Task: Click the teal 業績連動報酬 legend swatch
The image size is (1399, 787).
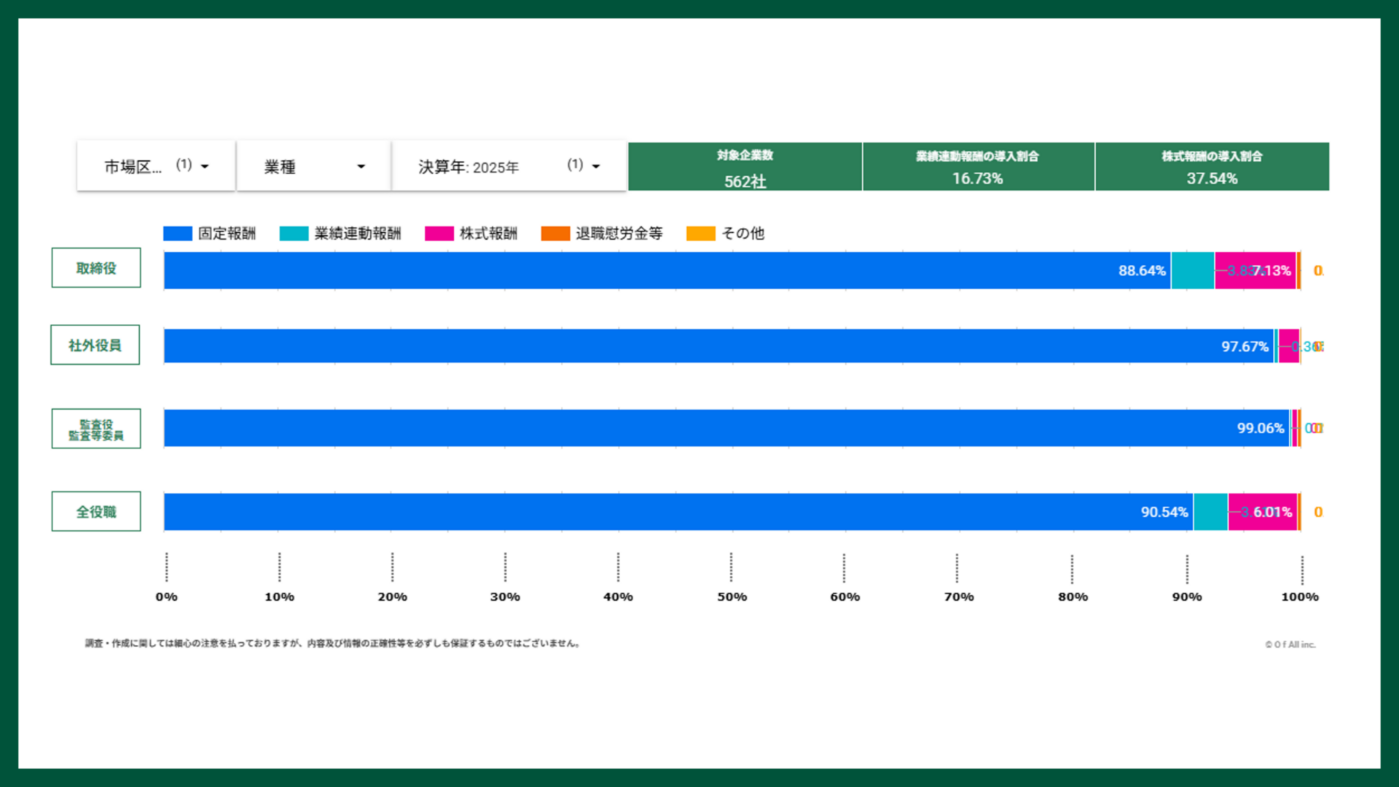Action: click(x=294, y=234)
